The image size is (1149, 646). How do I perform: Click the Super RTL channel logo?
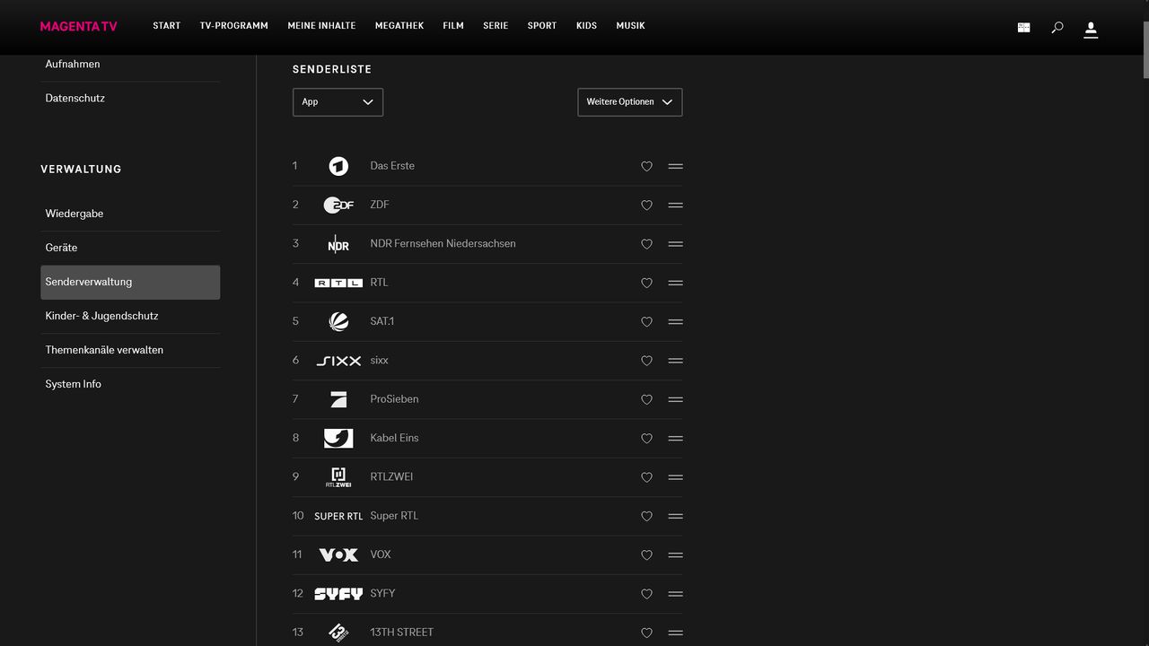(338, 516)
